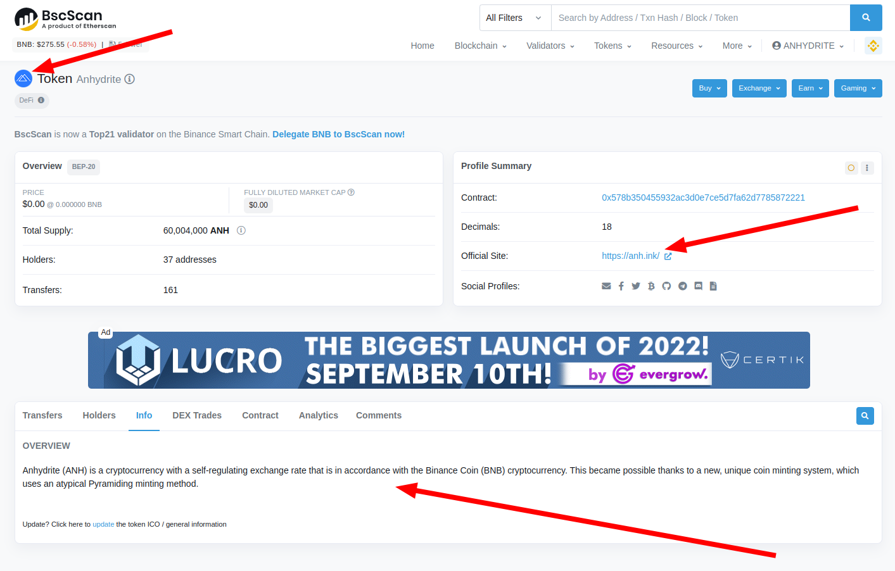Viewport: 895px width, 571px height.
Task: Click the $0.00 price value
Action: click(x=34, y=204)
